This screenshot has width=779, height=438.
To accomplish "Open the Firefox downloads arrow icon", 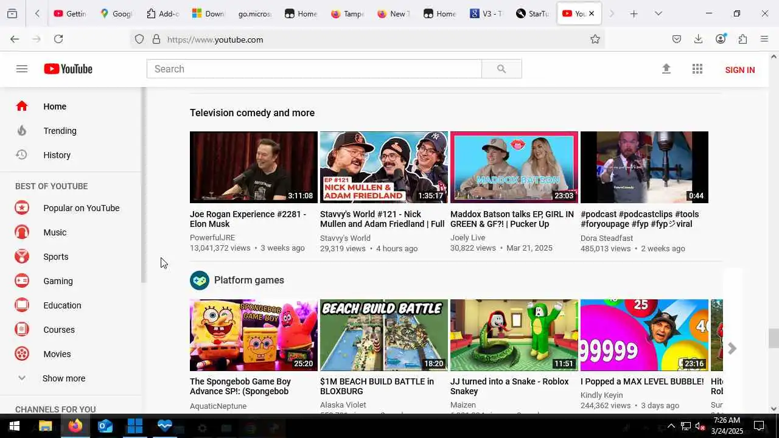I will (x=699, y=39).
